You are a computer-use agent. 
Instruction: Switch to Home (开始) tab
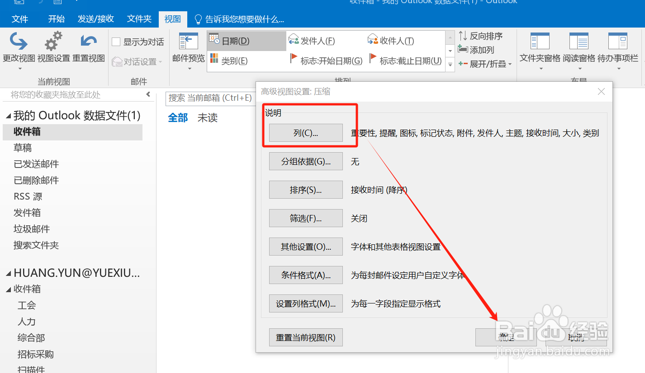pyautogui.click(x=57, y=19)
